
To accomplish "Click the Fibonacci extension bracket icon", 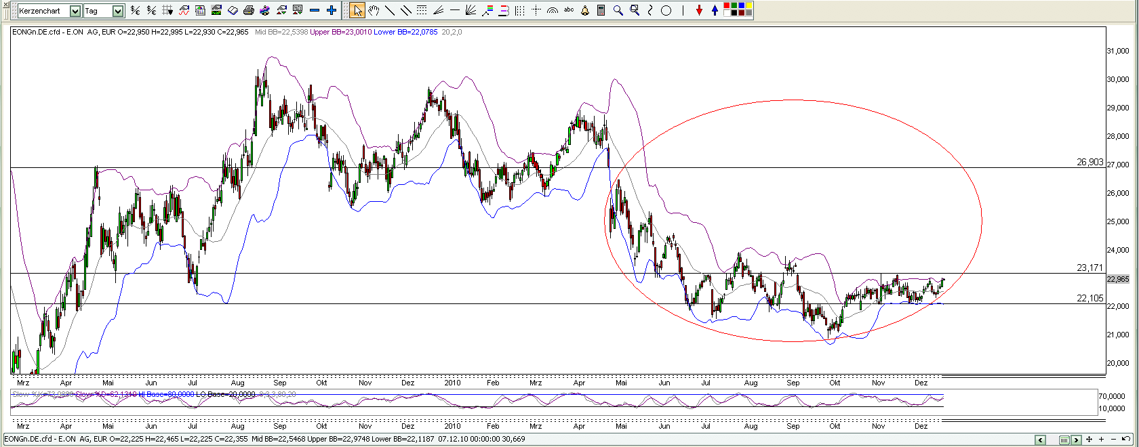I will pos(504,10).
